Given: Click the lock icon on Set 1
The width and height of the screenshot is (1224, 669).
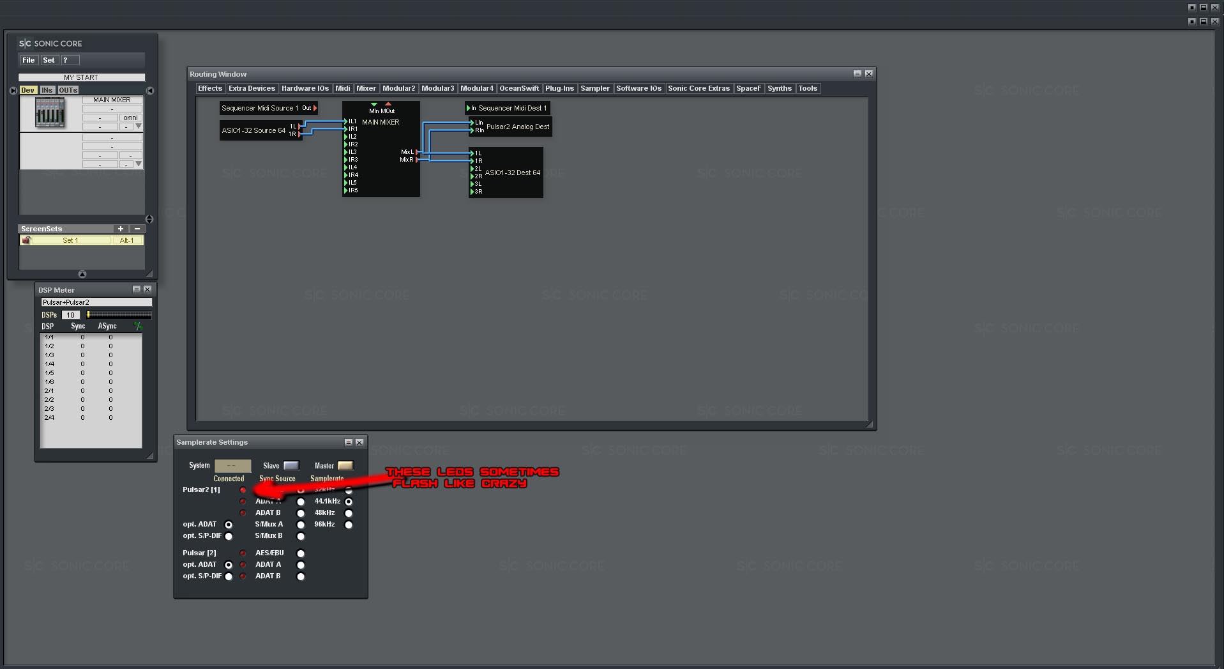Looking at the screenshot, I should (x=26, y=240).
